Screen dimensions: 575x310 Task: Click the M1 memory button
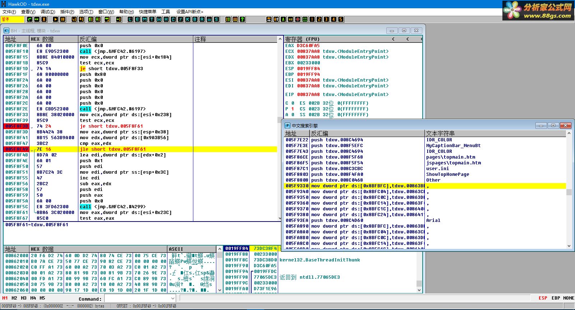5,298
